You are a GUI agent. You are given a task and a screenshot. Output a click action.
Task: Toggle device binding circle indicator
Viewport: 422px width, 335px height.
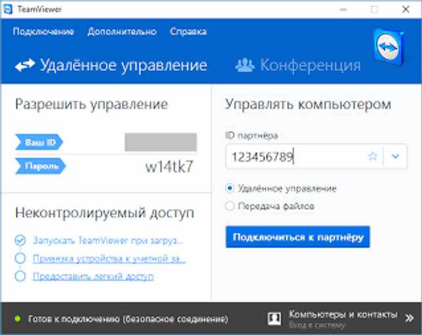[x=20, y=258]
